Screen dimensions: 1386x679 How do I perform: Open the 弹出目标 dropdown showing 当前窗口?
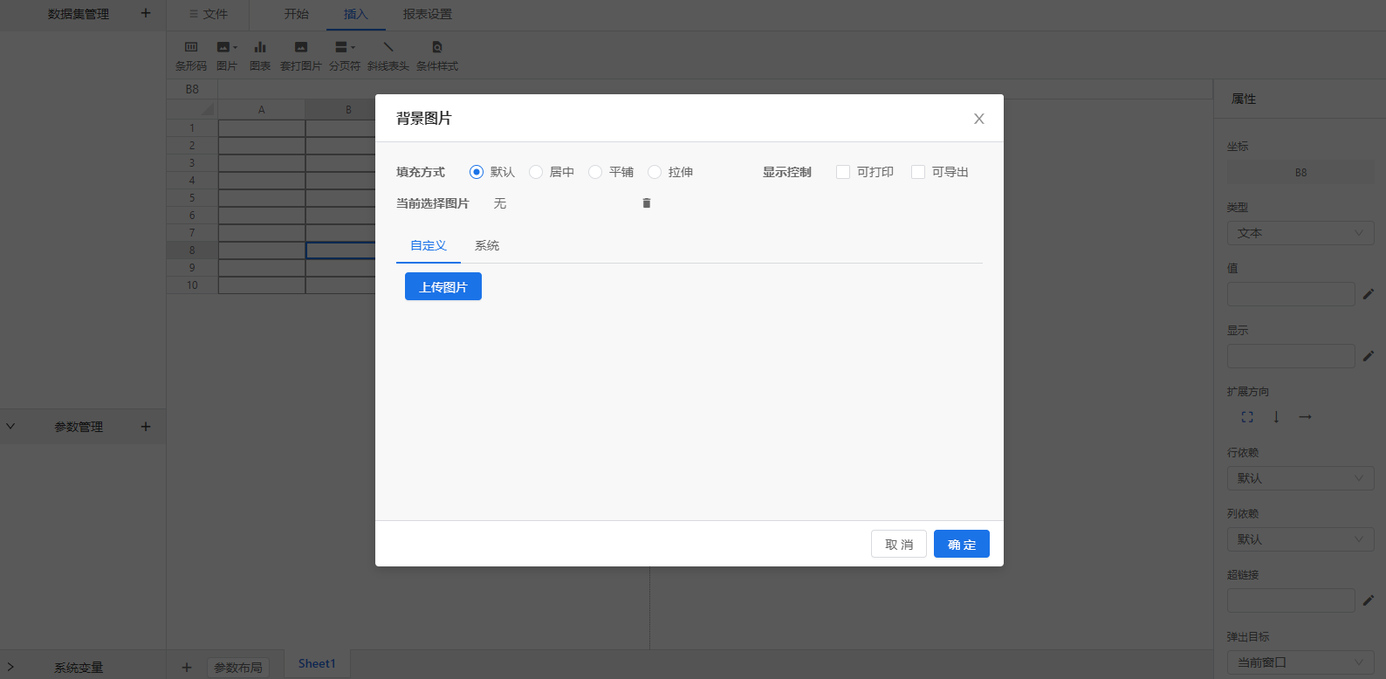(x=1300, y=662)
